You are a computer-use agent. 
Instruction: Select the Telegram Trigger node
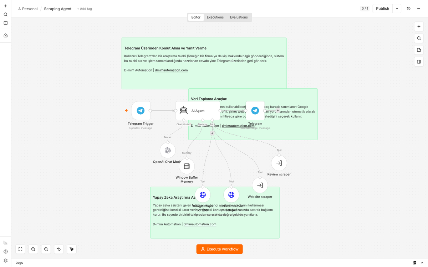141,111
